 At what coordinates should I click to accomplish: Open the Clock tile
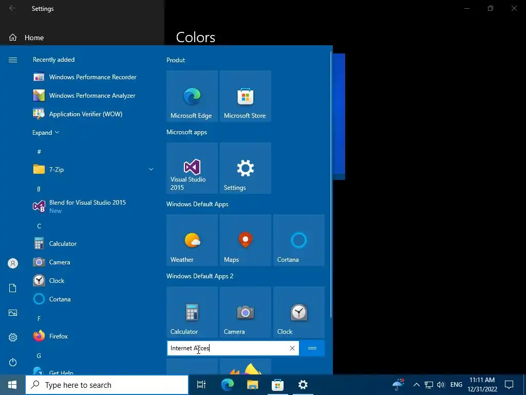[299, 312]
